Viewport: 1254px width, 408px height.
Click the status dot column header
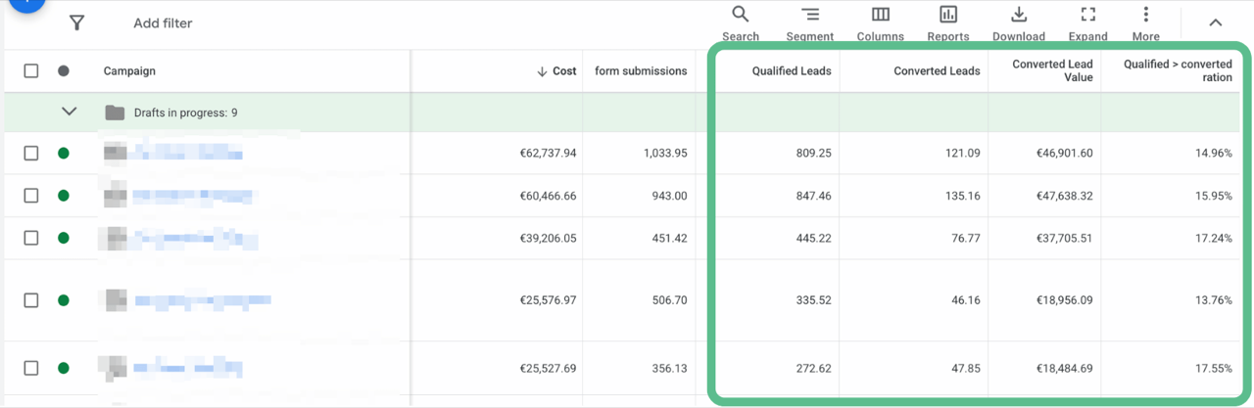(x=64, y=70)
